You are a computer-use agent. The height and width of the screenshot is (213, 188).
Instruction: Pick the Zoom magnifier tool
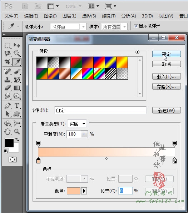17,132
